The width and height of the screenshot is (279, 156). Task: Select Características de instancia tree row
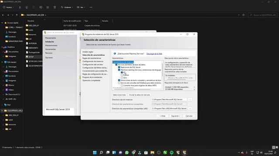[x=123, y=62]
